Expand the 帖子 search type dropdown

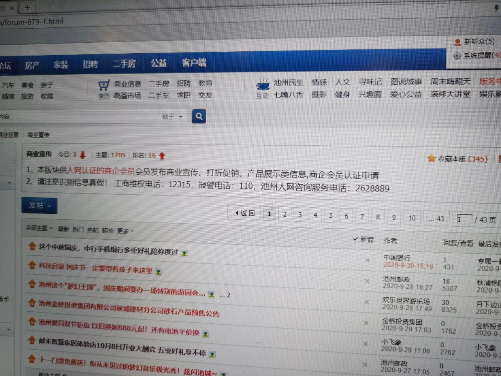pyautogui.click(x=172, y=116)
